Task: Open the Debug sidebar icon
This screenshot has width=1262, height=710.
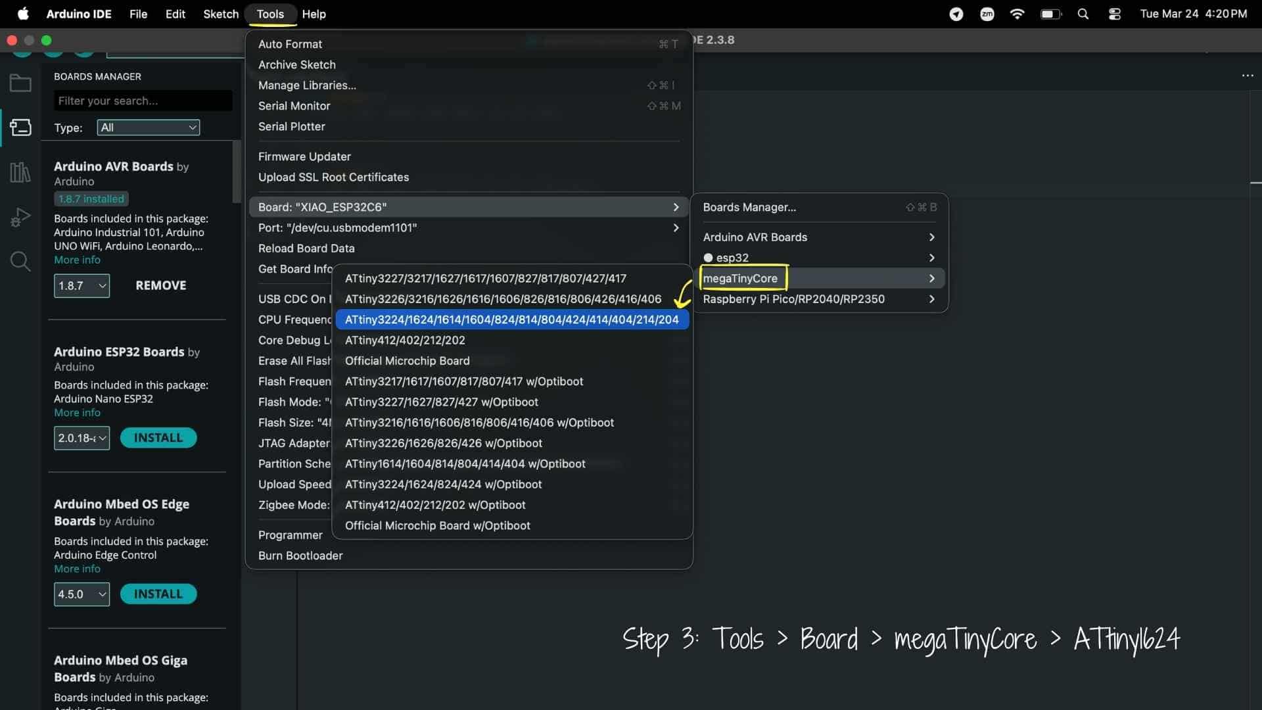Action: tap(20, 217)
